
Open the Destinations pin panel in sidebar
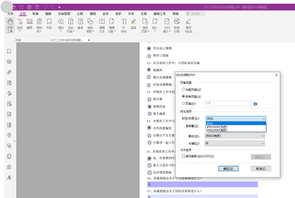click(x=9, y=135)
